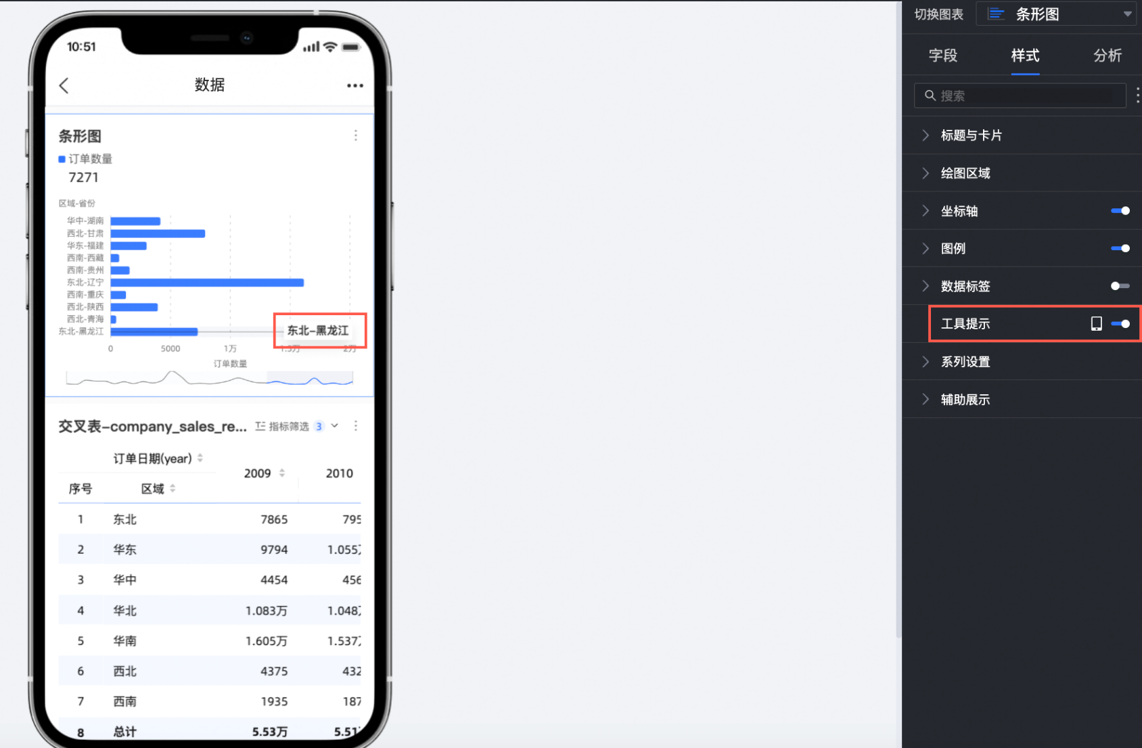
Task: Switch to the 分析 tab
Action: [1107, 55]
